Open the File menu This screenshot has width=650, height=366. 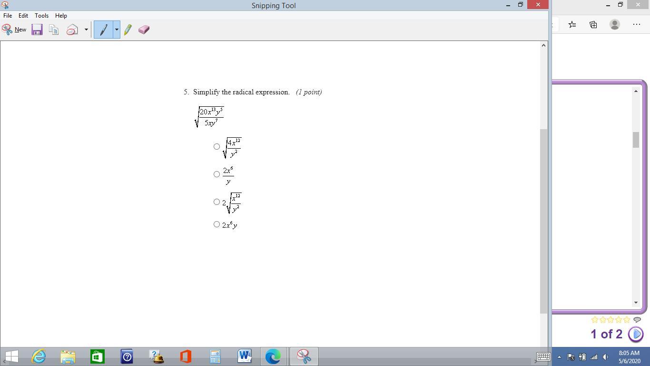click(8, 16)
